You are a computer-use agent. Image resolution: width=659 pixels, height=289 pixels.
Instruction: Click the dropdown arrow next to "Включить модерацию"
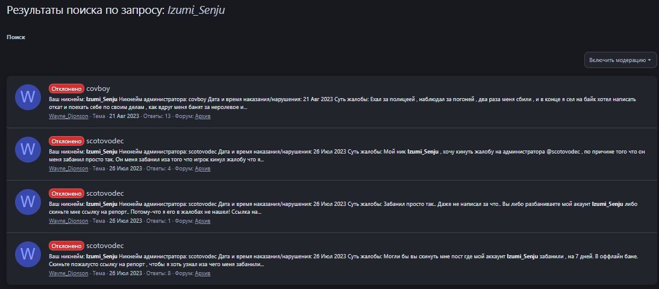(x=650, y=60)
